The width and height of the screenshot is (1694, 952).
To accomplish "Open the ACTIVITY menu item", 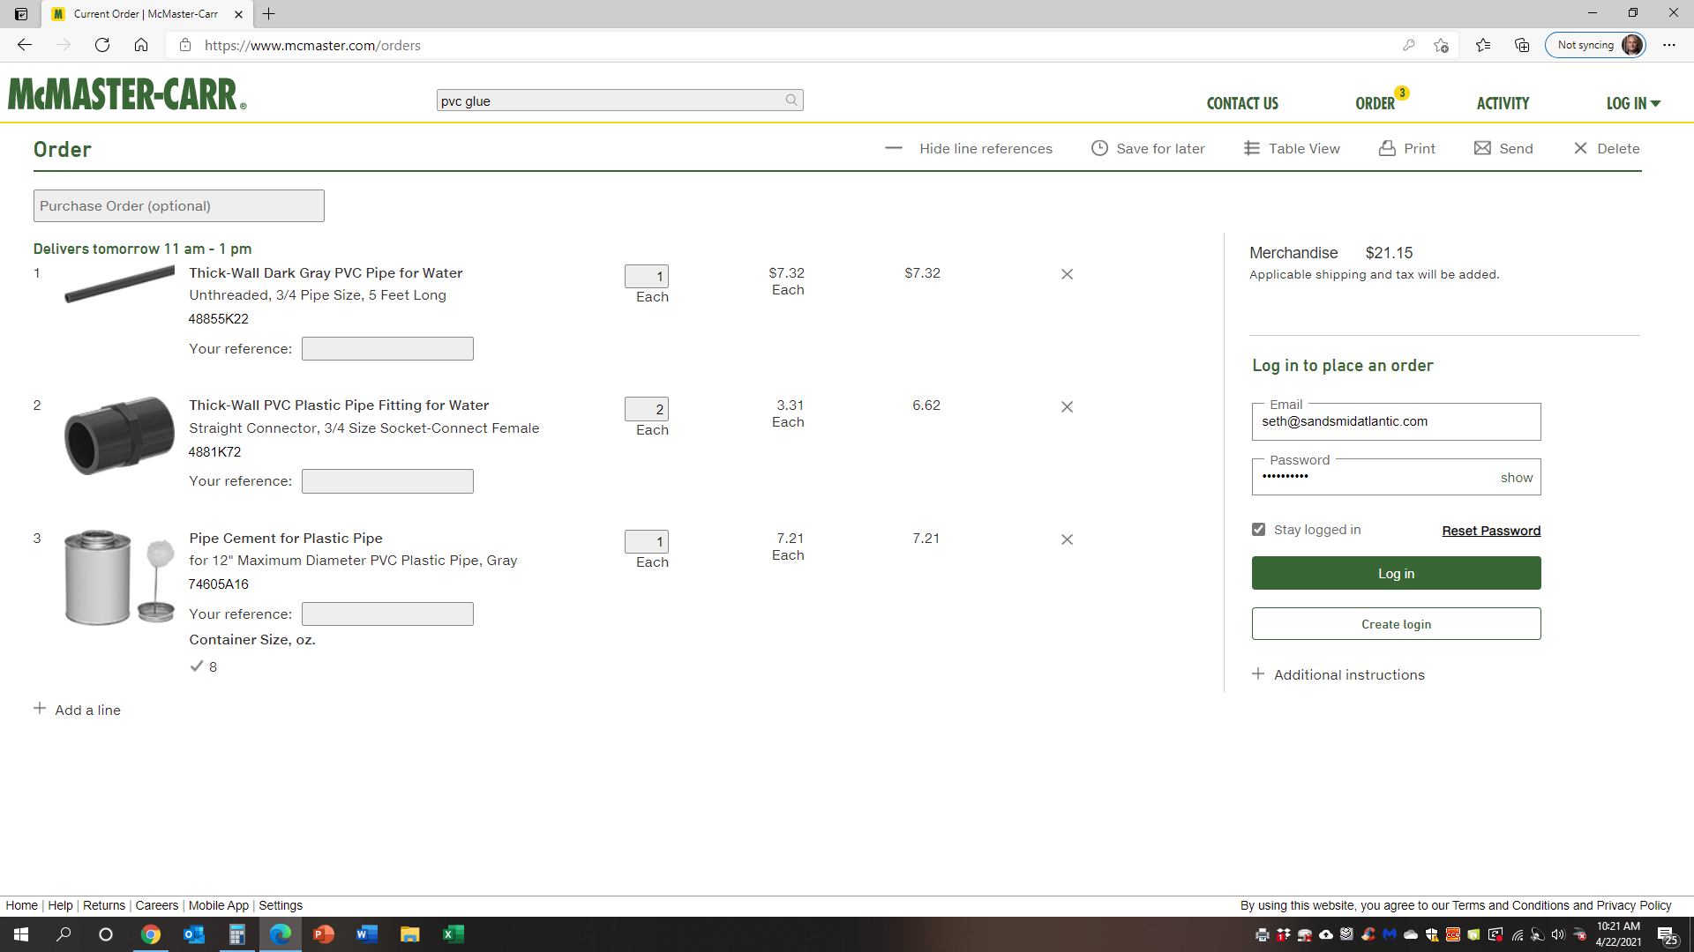I will click(1503, 103).
